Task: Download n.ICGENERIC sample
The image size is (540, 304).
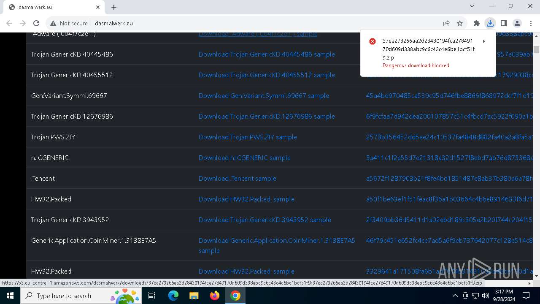Action: (245, 157)
